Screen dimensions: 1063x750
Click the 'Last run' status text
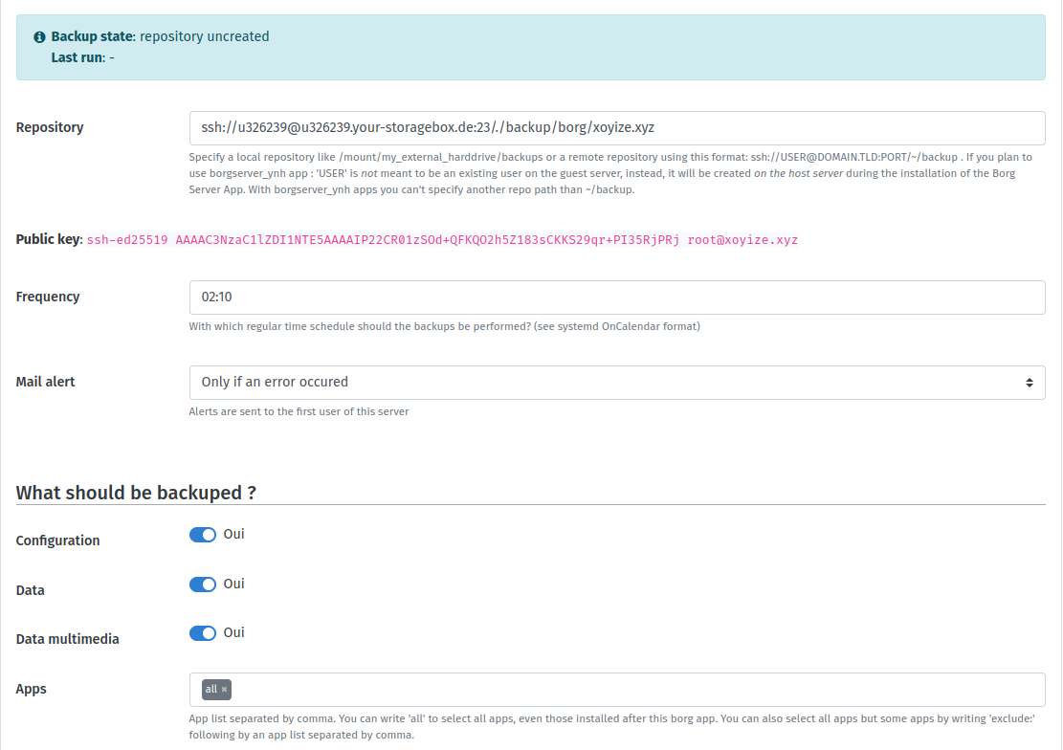coord(82,57)
